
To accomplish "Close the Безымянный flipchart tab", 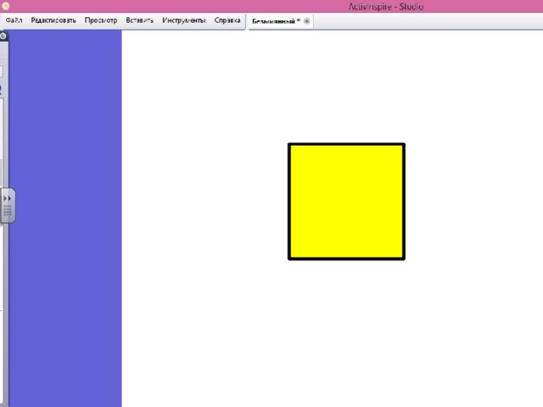I will click(x=307, y=21).
